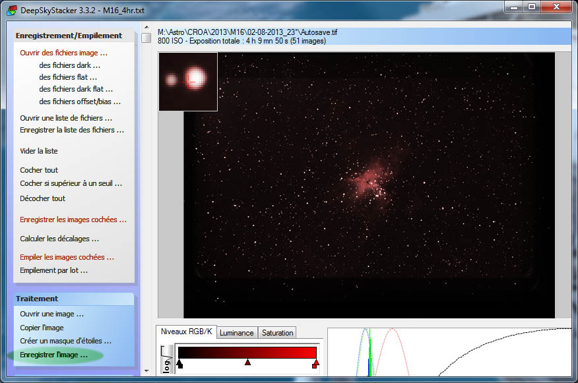Add dark frames via des fichiers dark
The width and height of the screenshot is (578, 383).
69,65
